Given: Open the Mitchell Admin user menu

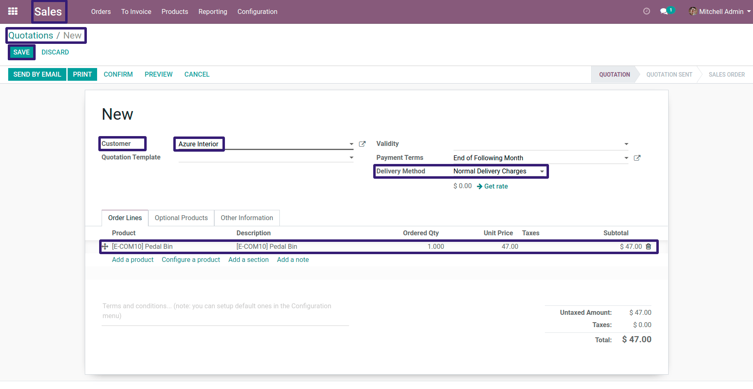Looking at the screenshot, I should tap(720, 11).
